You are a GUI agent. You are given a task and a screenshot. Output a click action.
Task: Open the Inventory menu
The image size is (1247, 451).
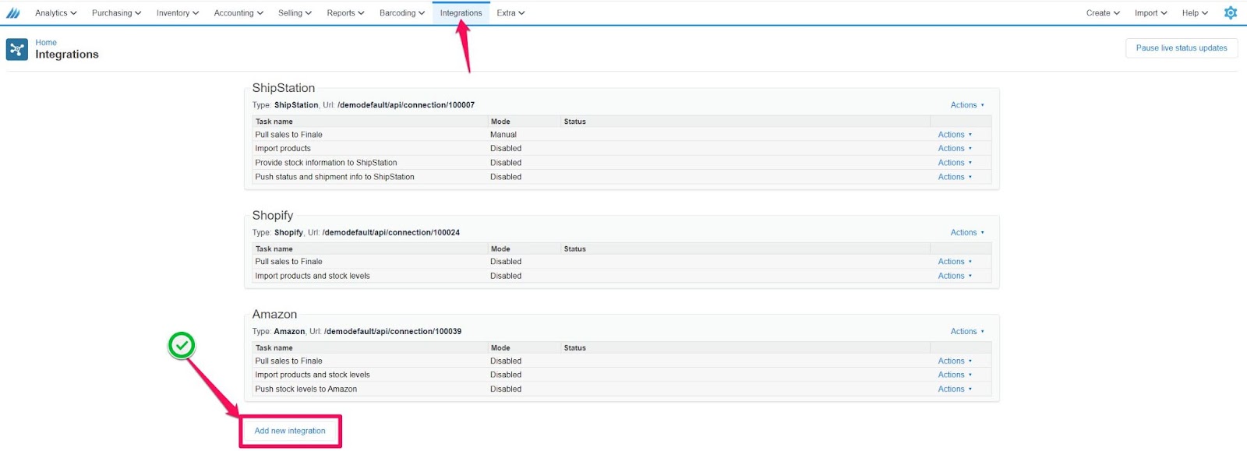tap(177, 13)
